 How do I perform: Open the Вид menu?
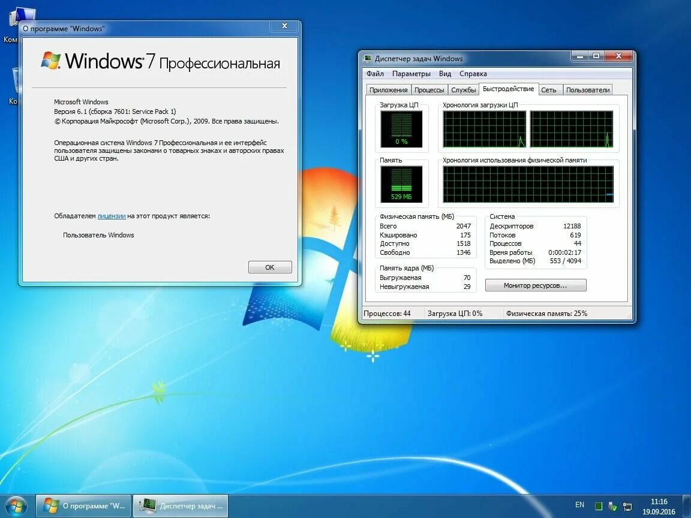(444, 74)
